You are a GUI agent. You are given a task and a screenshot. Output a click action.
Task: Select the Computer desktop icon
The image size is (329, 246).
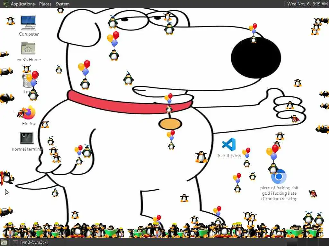click(x=28, y=23)
